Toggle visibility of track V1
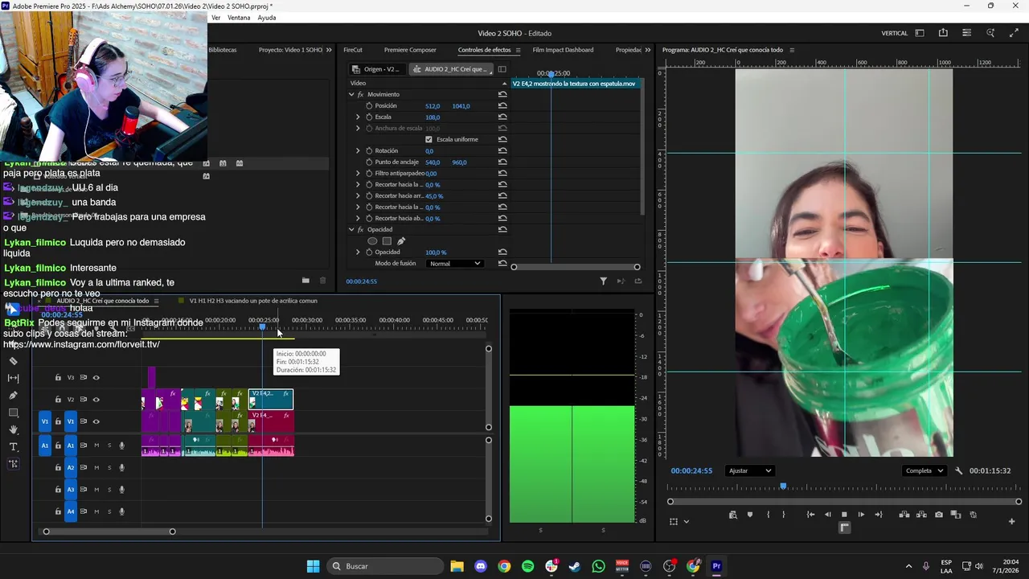This screenshot has height=579, width=1029. click(96, 421)
